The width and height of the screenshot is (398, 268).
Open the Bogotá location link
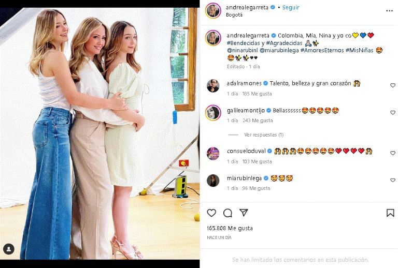(234, 15)
